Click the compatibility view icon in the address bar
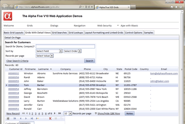 [x=86, y=7]
